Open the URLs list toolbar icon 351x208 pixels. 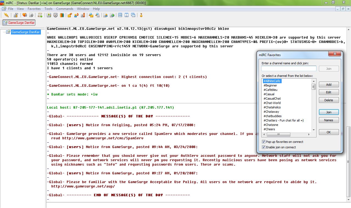pos(112,15)
